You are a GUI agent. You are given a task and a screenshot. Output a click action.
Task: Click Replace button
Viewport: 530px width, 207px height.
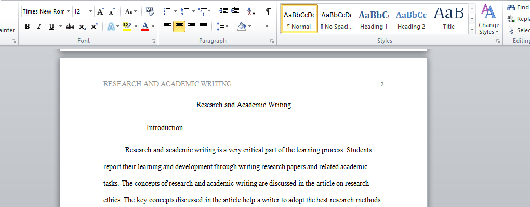pyautogui.click(x=519, y=19)
